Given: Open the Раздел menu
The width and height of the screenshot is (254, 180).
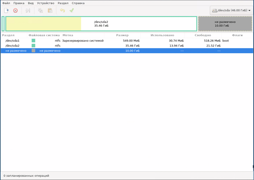Looking at the screenshot, I should point(63,3).
